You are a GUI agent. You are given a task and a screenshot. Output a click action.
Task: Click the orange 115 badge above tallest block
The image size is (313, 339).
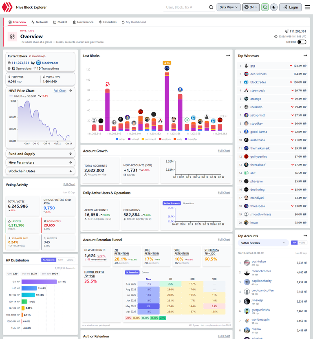[167, 63]
